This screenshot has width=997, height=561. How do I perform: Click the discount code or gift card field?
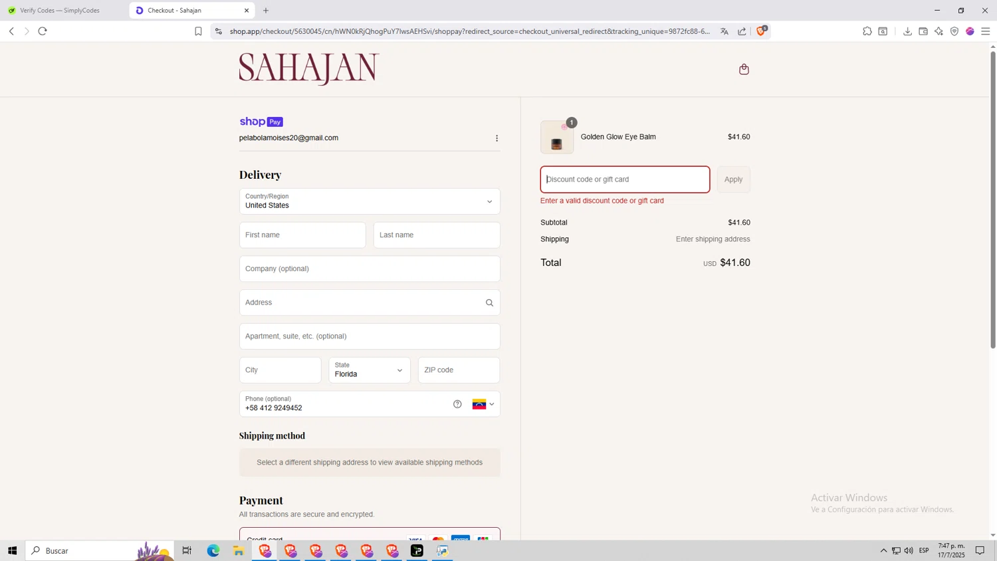625,179
